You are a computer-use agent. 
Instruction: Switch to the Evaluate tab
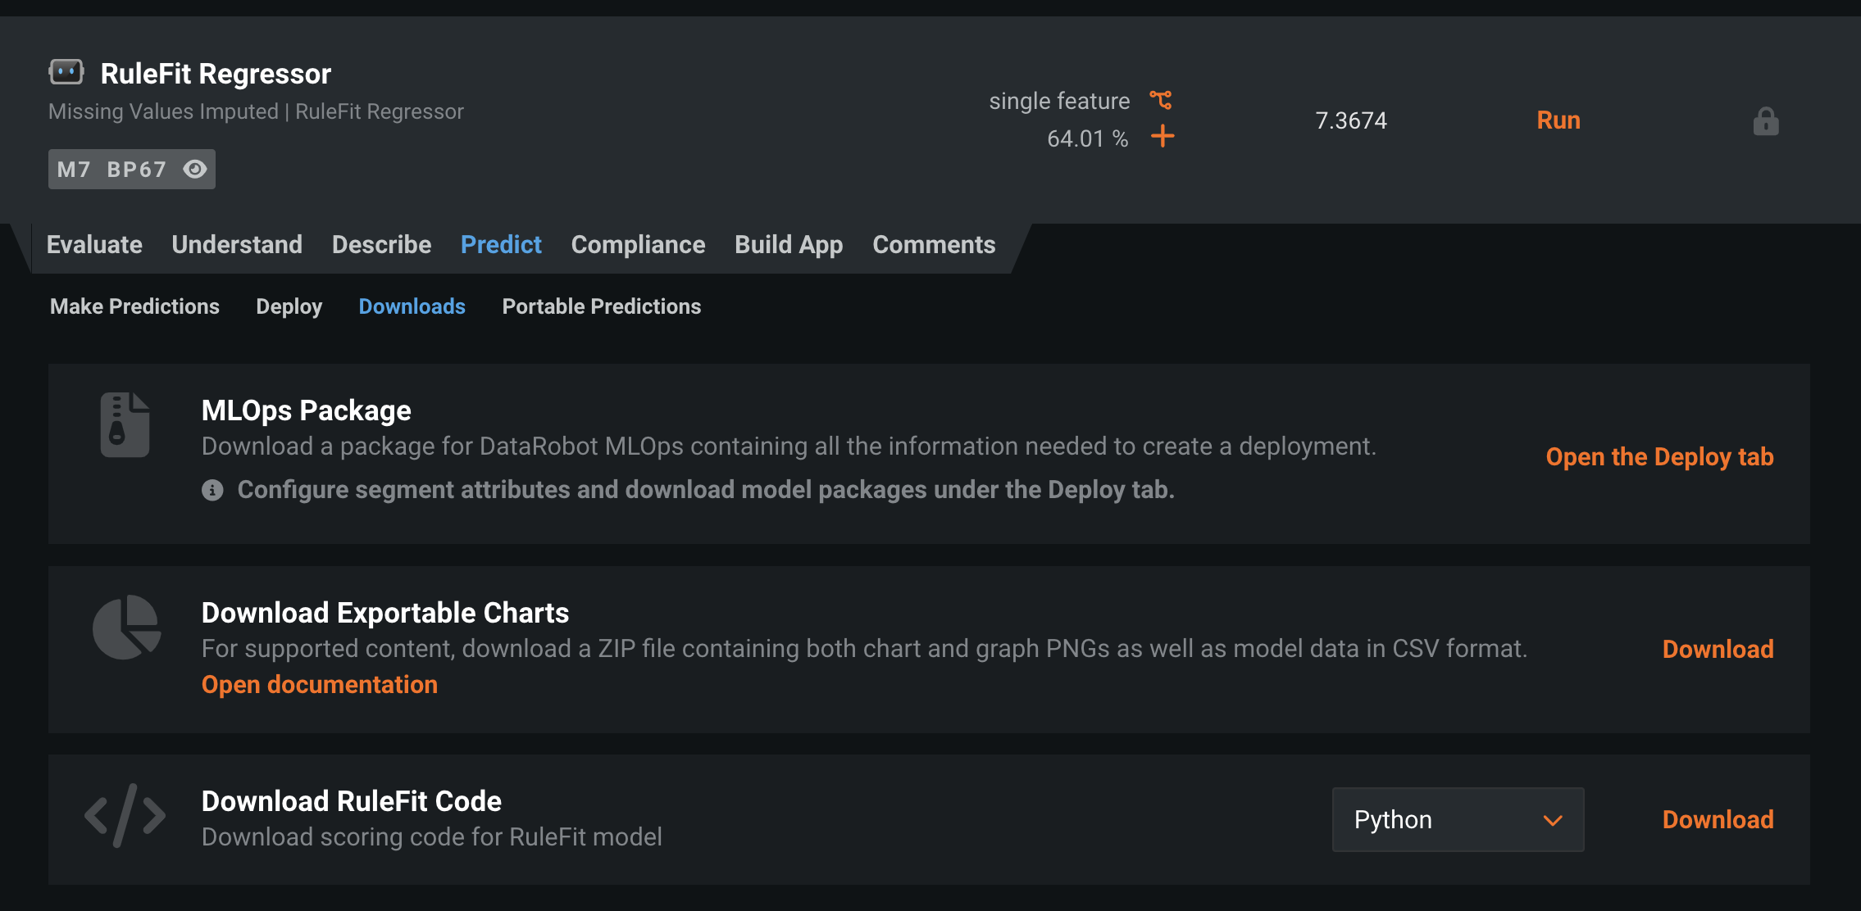94,244
